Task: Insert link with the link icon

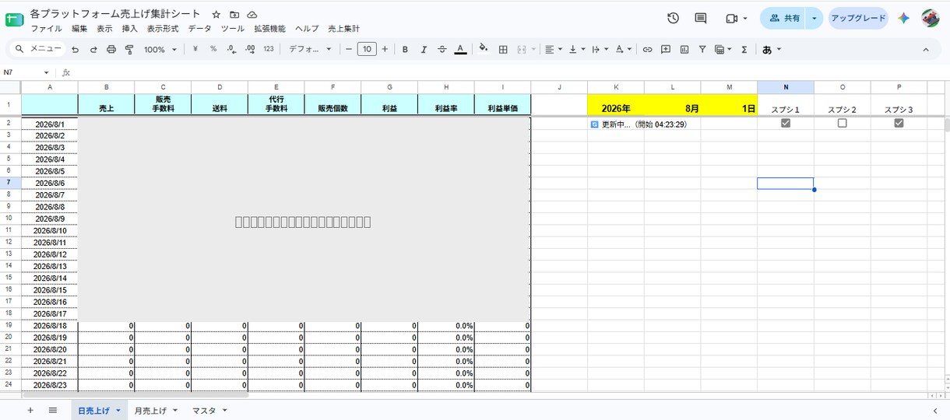Action: click(647, 49)
